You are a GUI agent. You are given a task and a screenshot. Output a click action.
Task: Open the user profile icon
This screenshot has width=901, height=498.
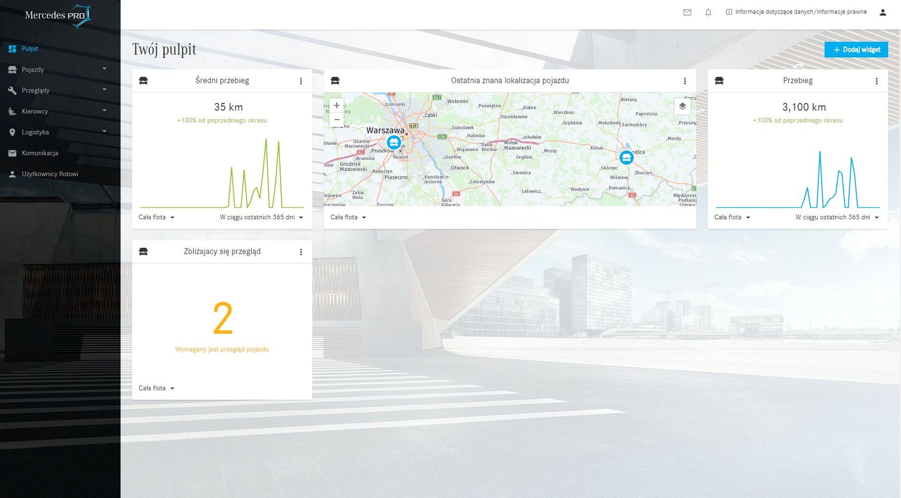[882, 12]
